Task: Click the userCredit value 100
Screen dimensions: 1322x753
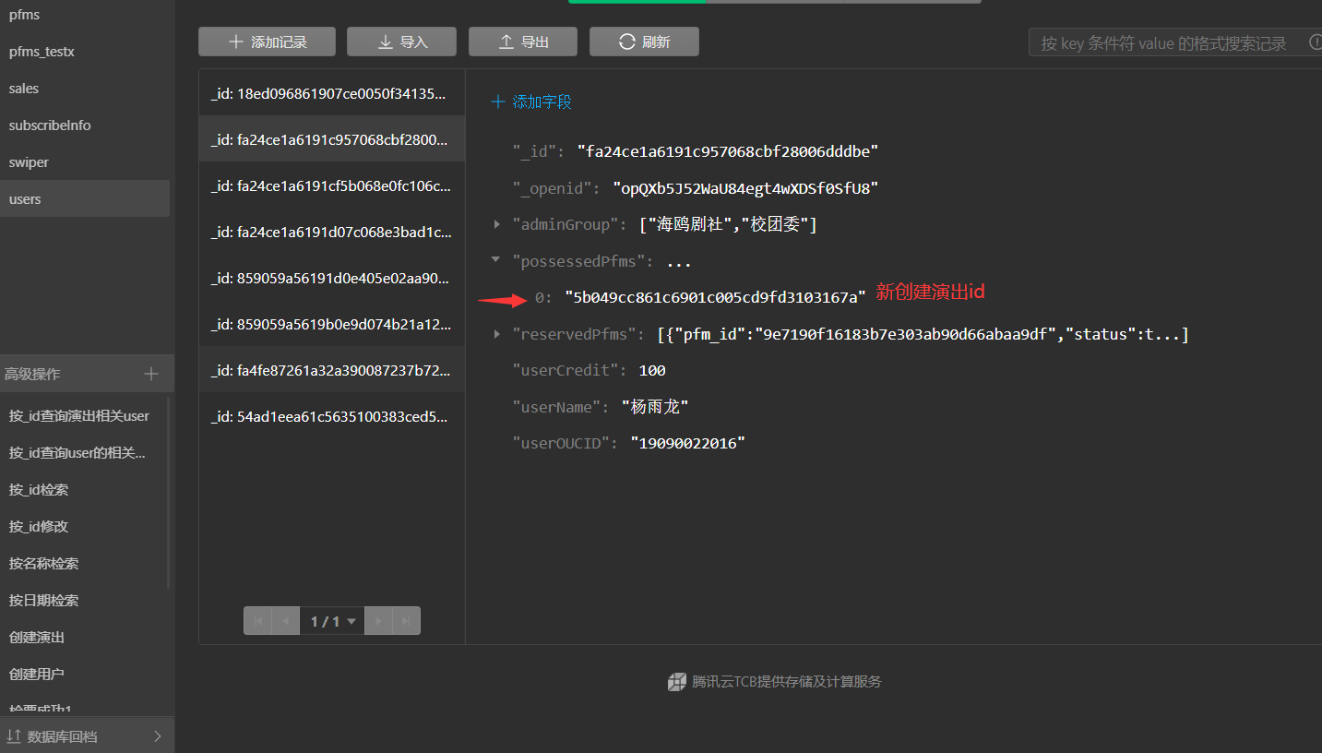Action: click(x=652, y=370)
